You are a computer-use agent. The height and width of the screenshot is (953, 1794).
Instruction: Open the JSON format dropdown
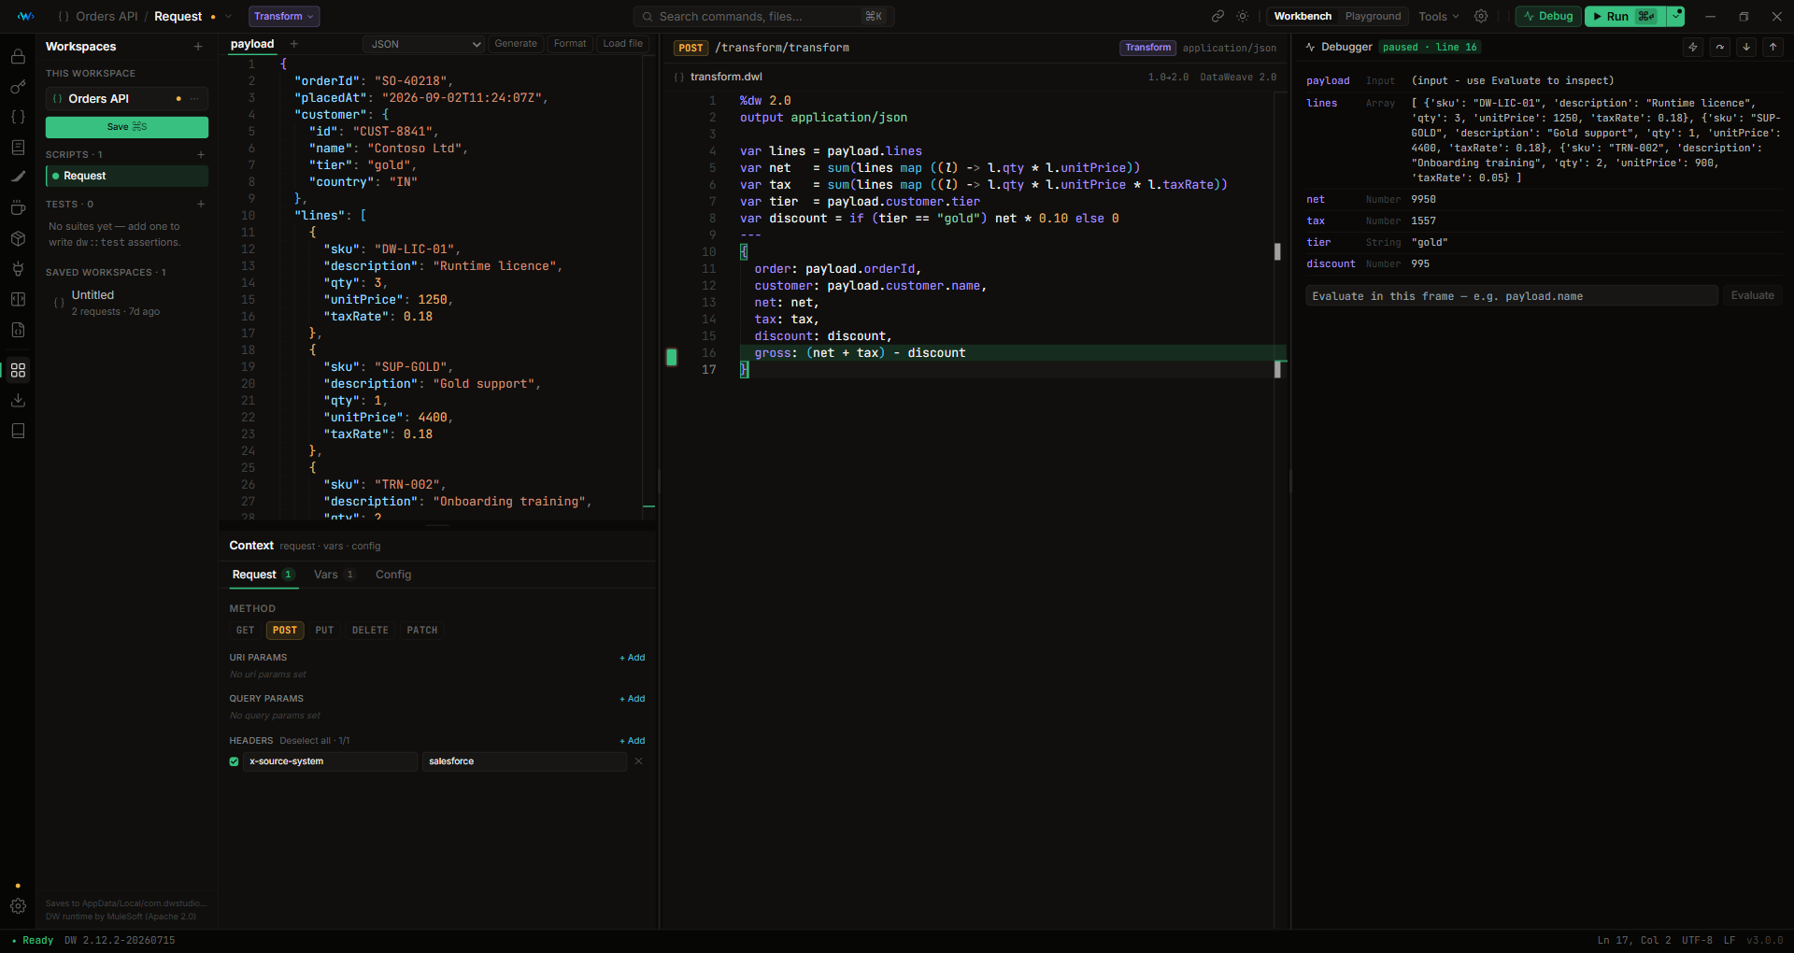pyautogui.click(x=424, y=44)
